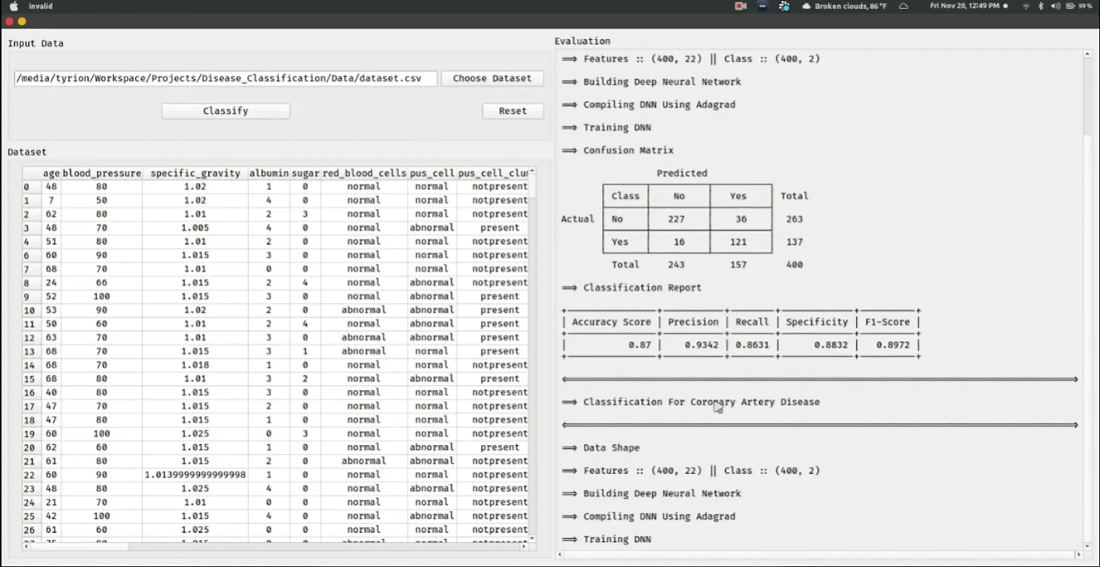Select the sugar column header

[x=305, y=173]
